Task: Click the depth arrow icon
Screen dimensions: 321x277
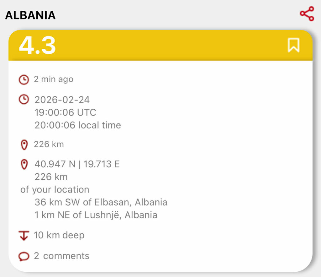Action: (x=24, y=235)
